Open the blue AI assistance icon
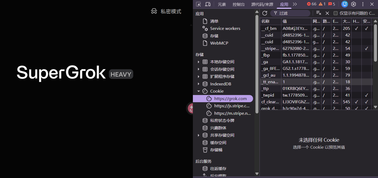The width and height of the screenshot is (378, 178). 345,4
